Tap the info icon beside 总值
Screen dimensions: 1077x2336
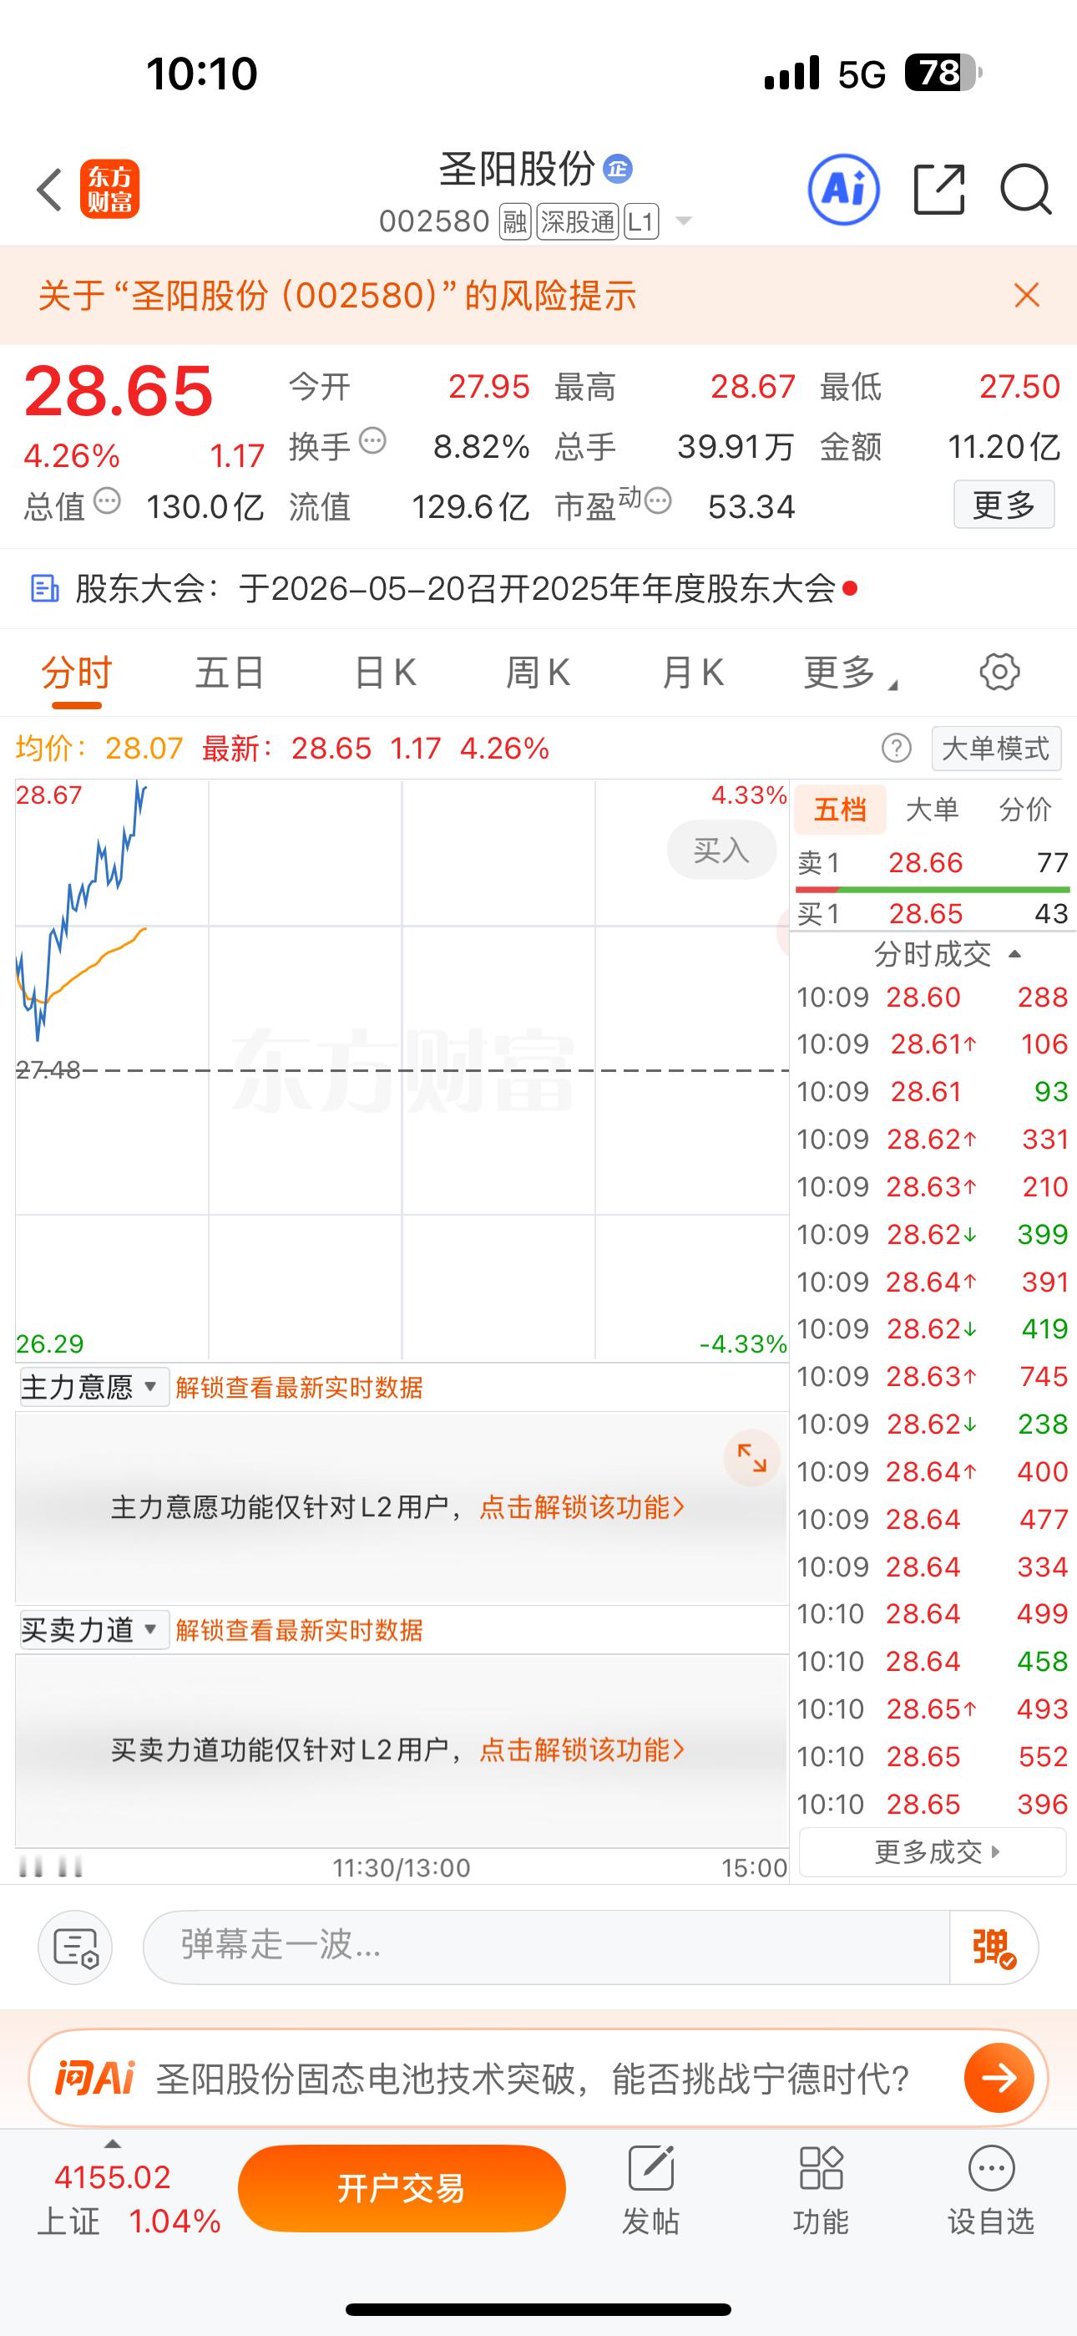point(107,500)
